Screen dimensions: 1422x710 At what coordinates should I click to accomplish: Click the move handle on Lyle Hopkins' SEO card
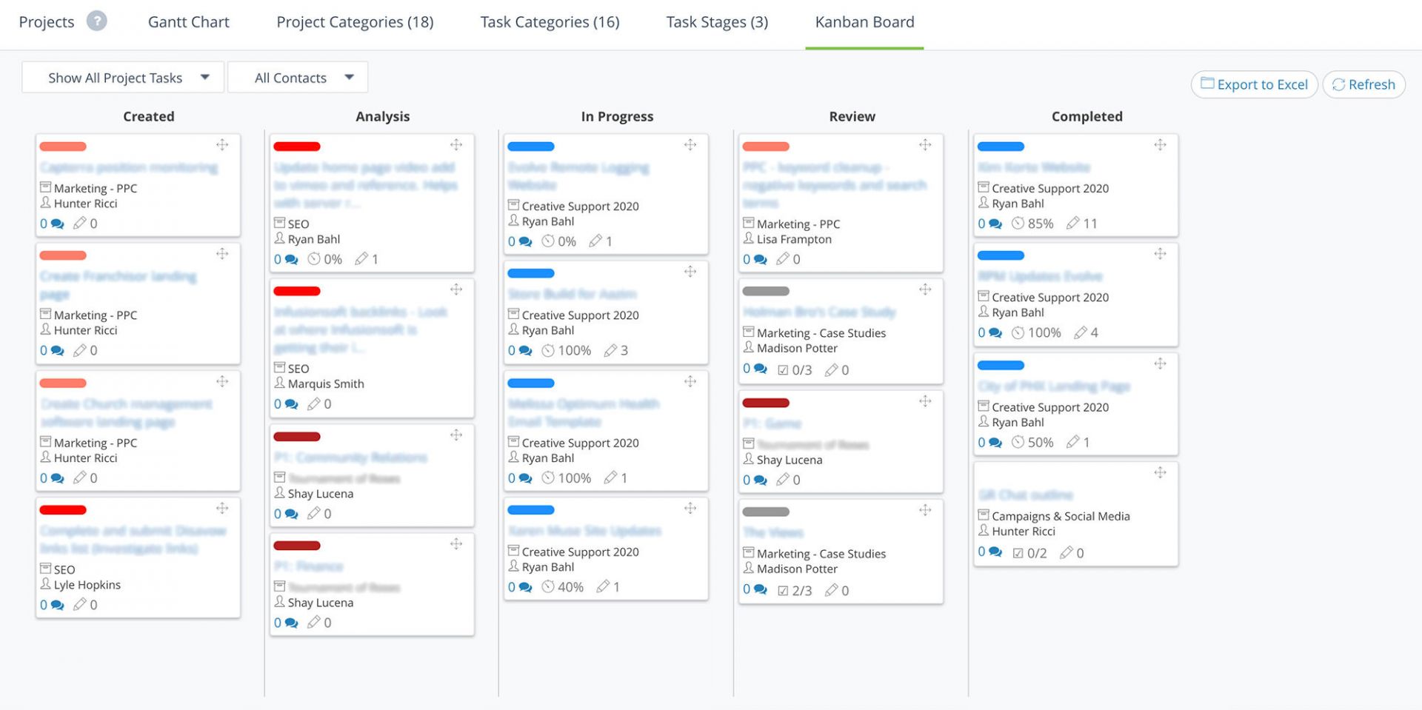(222, 509)
